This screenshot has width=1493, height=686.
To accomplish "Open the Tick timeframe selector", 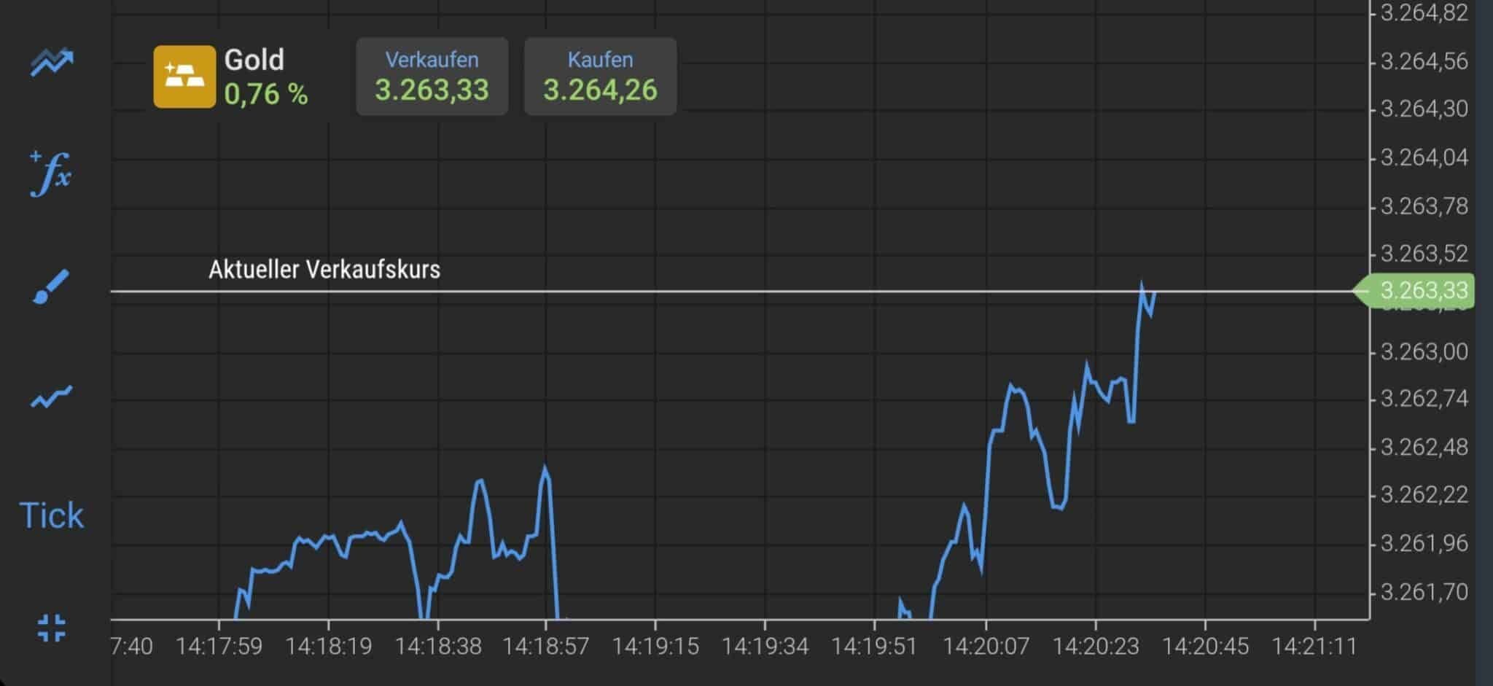I will [x=51, y=515].
